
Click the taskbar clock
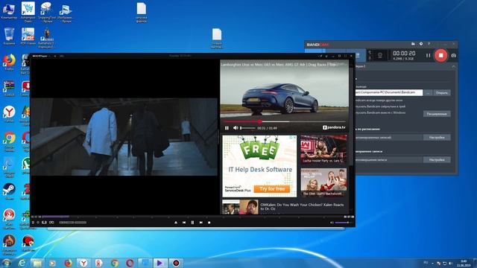464,263
